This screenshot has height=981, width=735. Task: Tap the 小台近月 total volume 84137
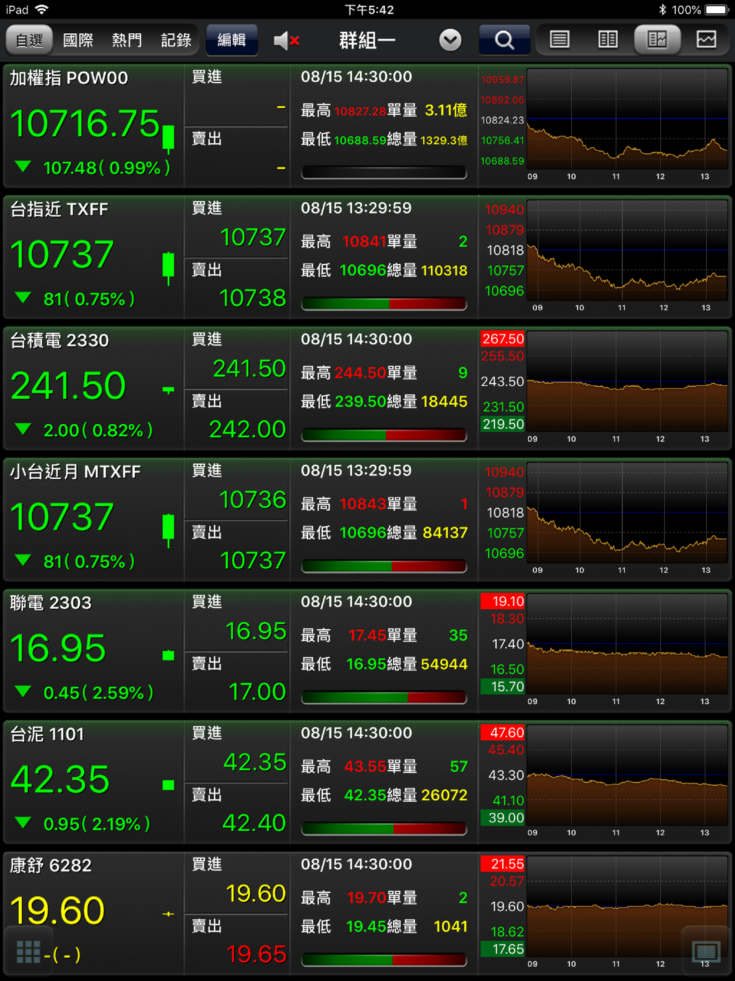pyautogui.click(x=445, y=533)
